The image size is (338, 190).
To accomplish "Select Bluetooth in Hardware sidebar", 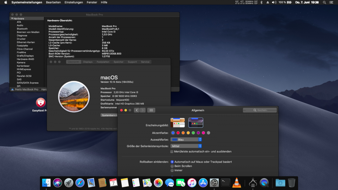I will pyautogui.click(x=22, y=29).
